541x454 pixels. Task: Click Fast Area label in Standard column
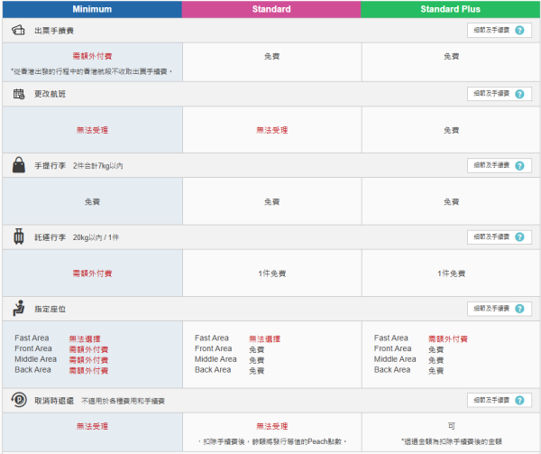coord(212,338)
